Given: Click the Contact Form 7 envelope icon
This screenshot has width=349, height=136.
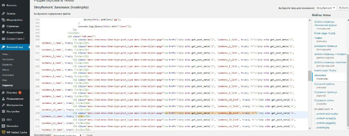Looking at the screenshot, I should point(3,39).
